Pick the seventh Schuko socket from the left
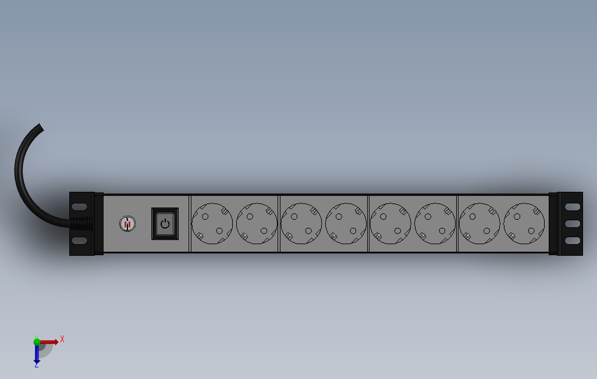The width and height of the screenshot is (597, 379). click(x=479, y=223)
